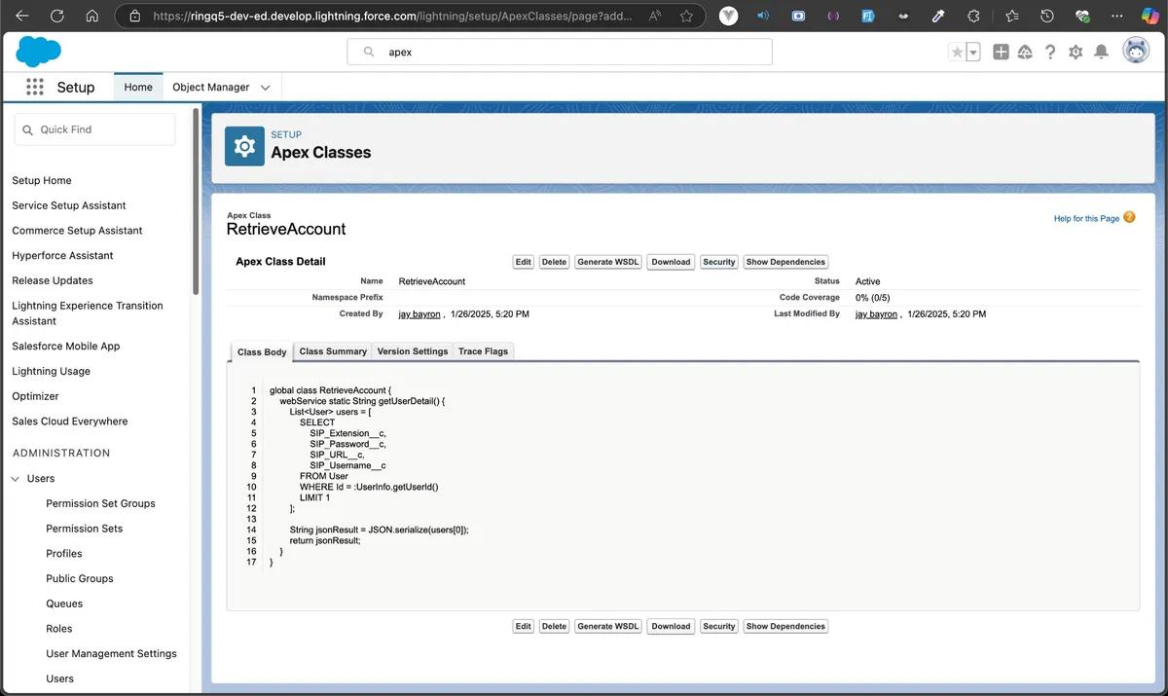Image resolution: width=1168 pixels, height=696 pixels.
Task: Open Salesforce Help question mark icon
Action: pos(1050,53)
